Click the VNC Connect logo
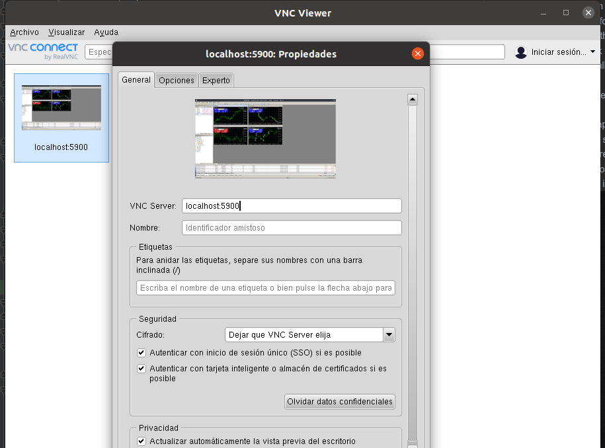Image resolution: width=605 pixels, height=448 pixels. coord(43,52)
